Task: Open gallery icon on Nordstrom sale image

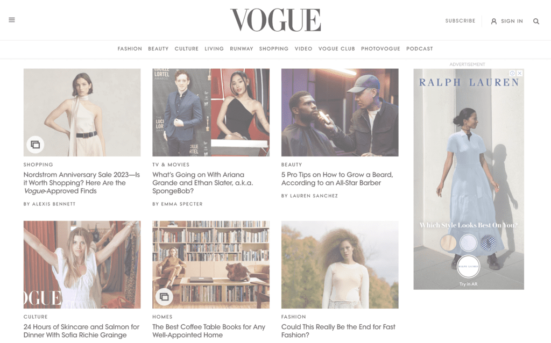Action: tap(35, 145)
